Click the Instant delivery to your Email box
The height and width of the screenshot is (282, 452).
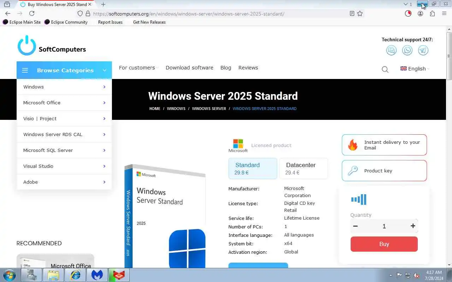point(384,145)
